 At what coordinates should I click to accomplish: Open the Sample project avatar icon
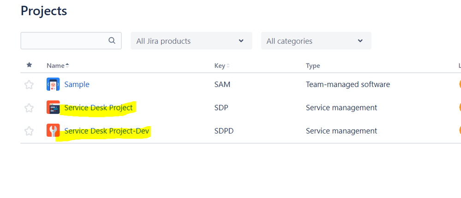pos(53,84)
